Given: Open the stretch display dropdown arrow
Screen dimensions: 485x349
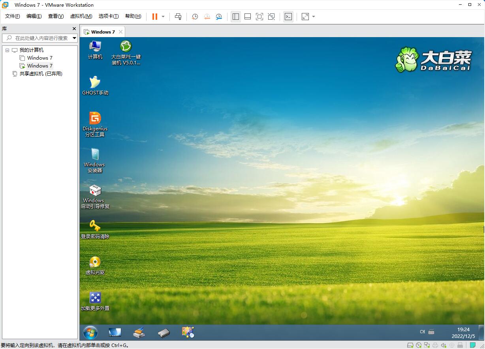Looking at the screenshot, I should [314, 17].
